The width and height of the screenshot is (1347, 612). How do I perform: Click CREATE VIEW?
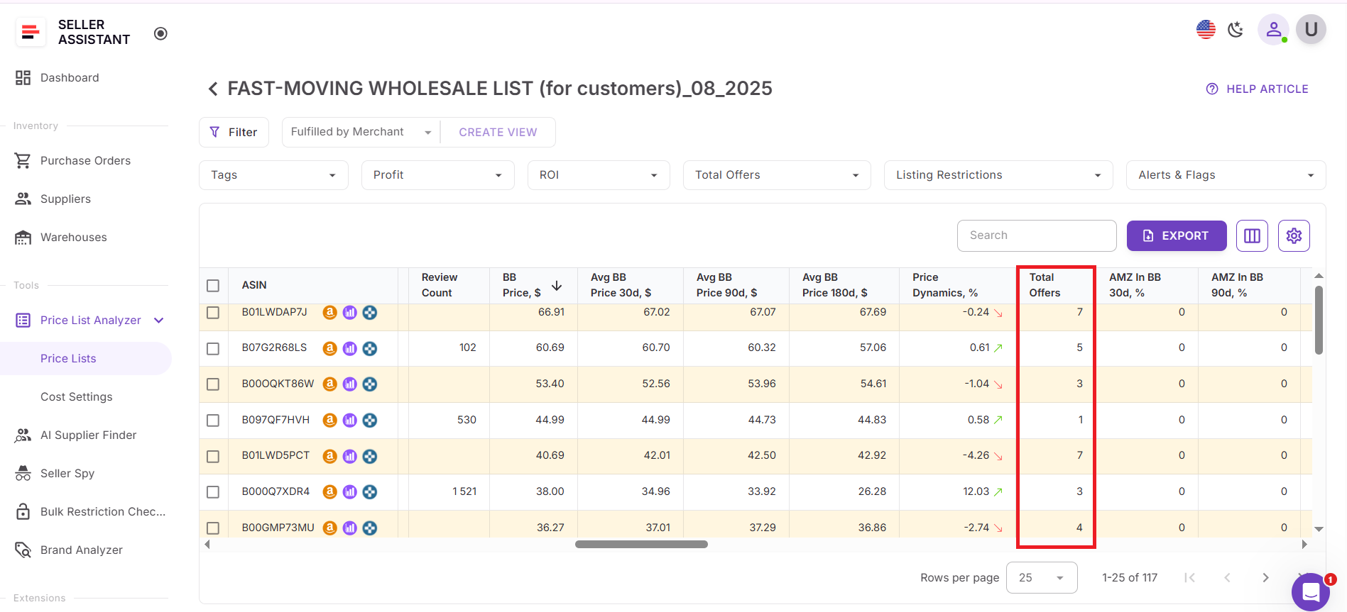[498, 132]
